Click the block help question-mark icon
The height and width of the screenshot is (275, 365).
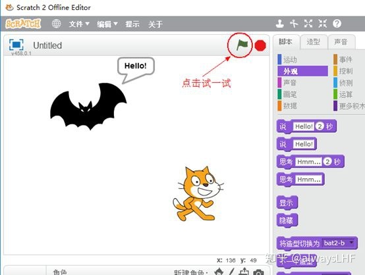coord(337,24)
